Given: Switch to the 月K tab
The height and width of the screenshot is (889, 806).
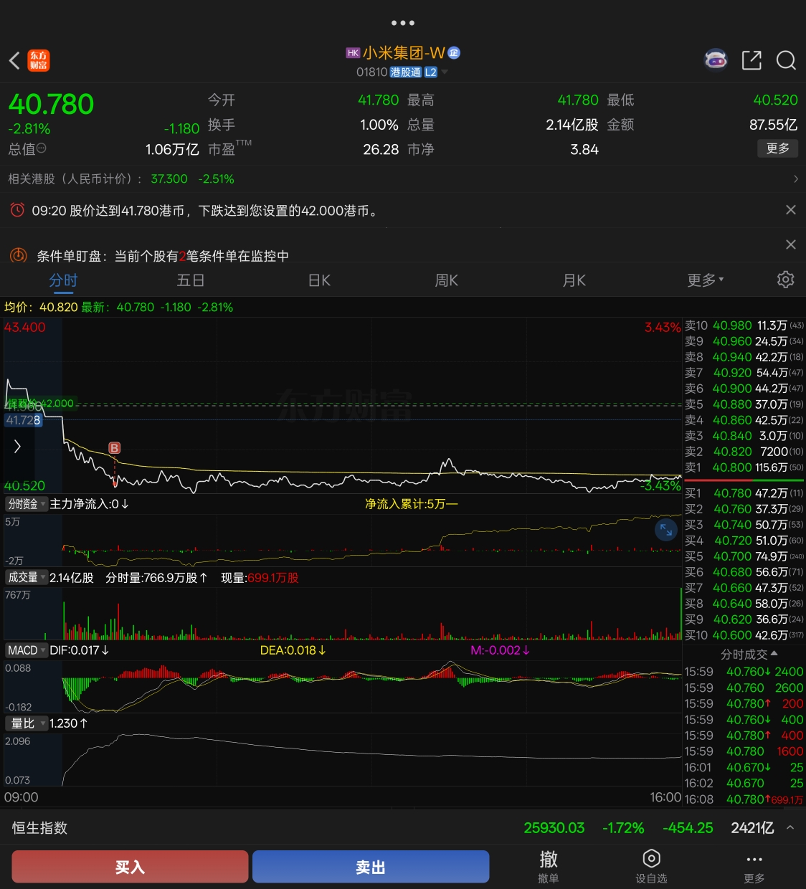Looking at the screenshot, I should click(x=574, y=280).
